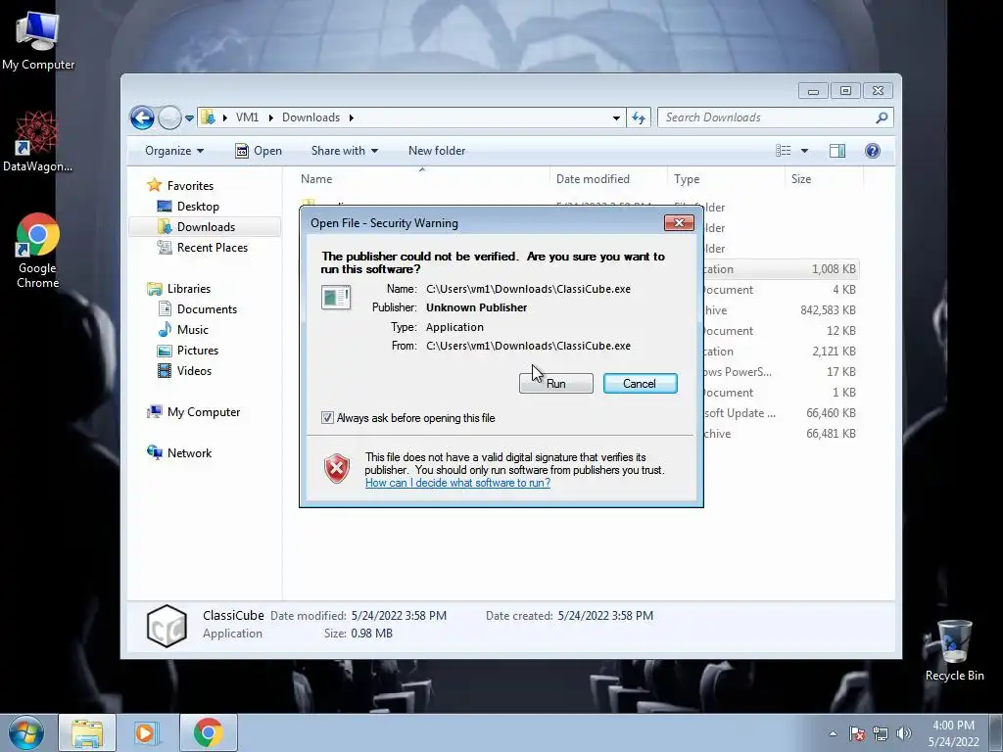This screenshot has height=752, width=1003.
Task: Open the Share with dropdown
Action: 345,151
